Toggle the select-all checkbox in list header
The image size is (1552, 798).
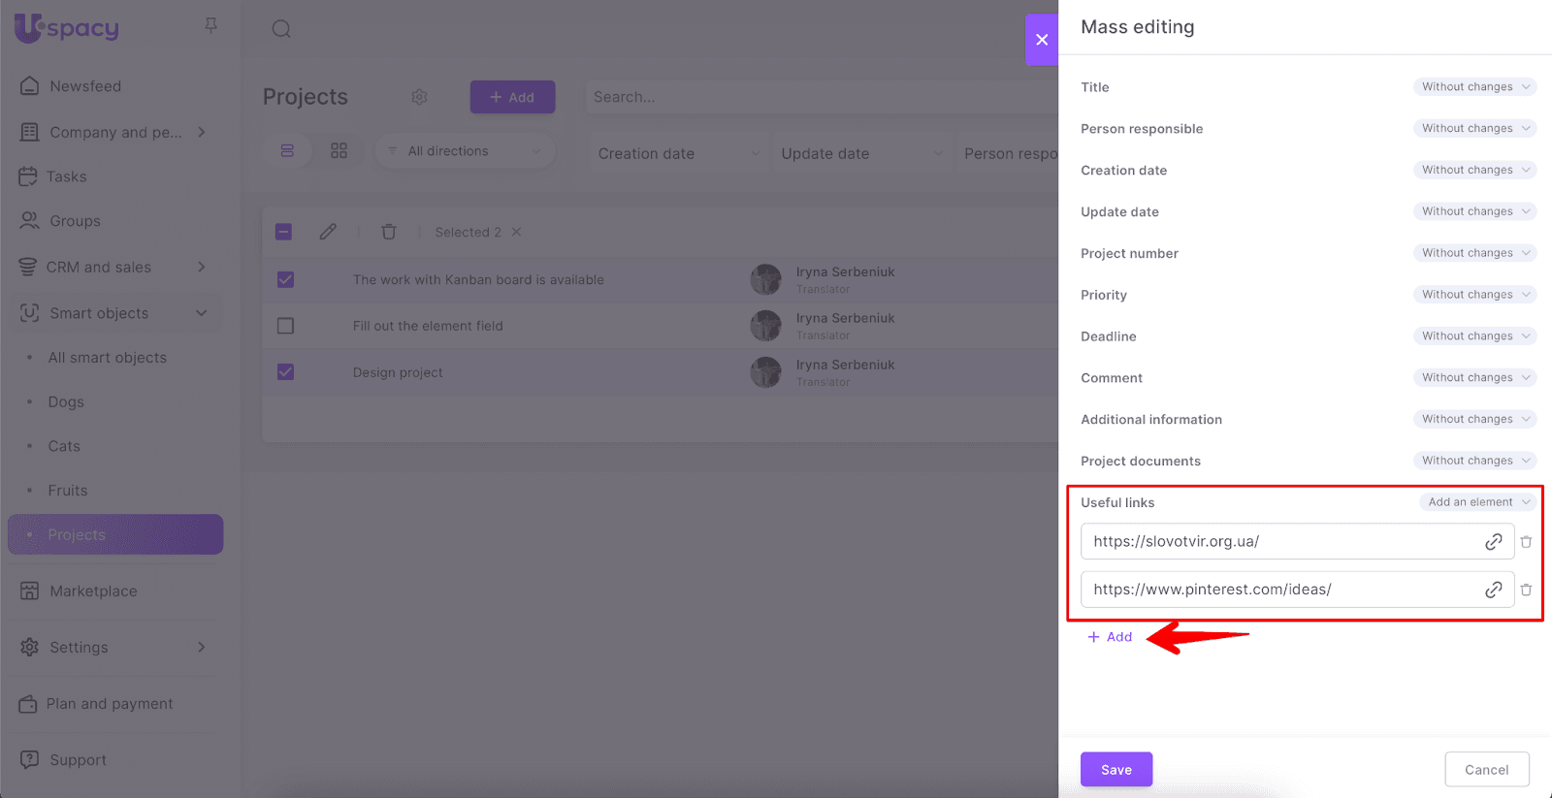coord(283,232)
